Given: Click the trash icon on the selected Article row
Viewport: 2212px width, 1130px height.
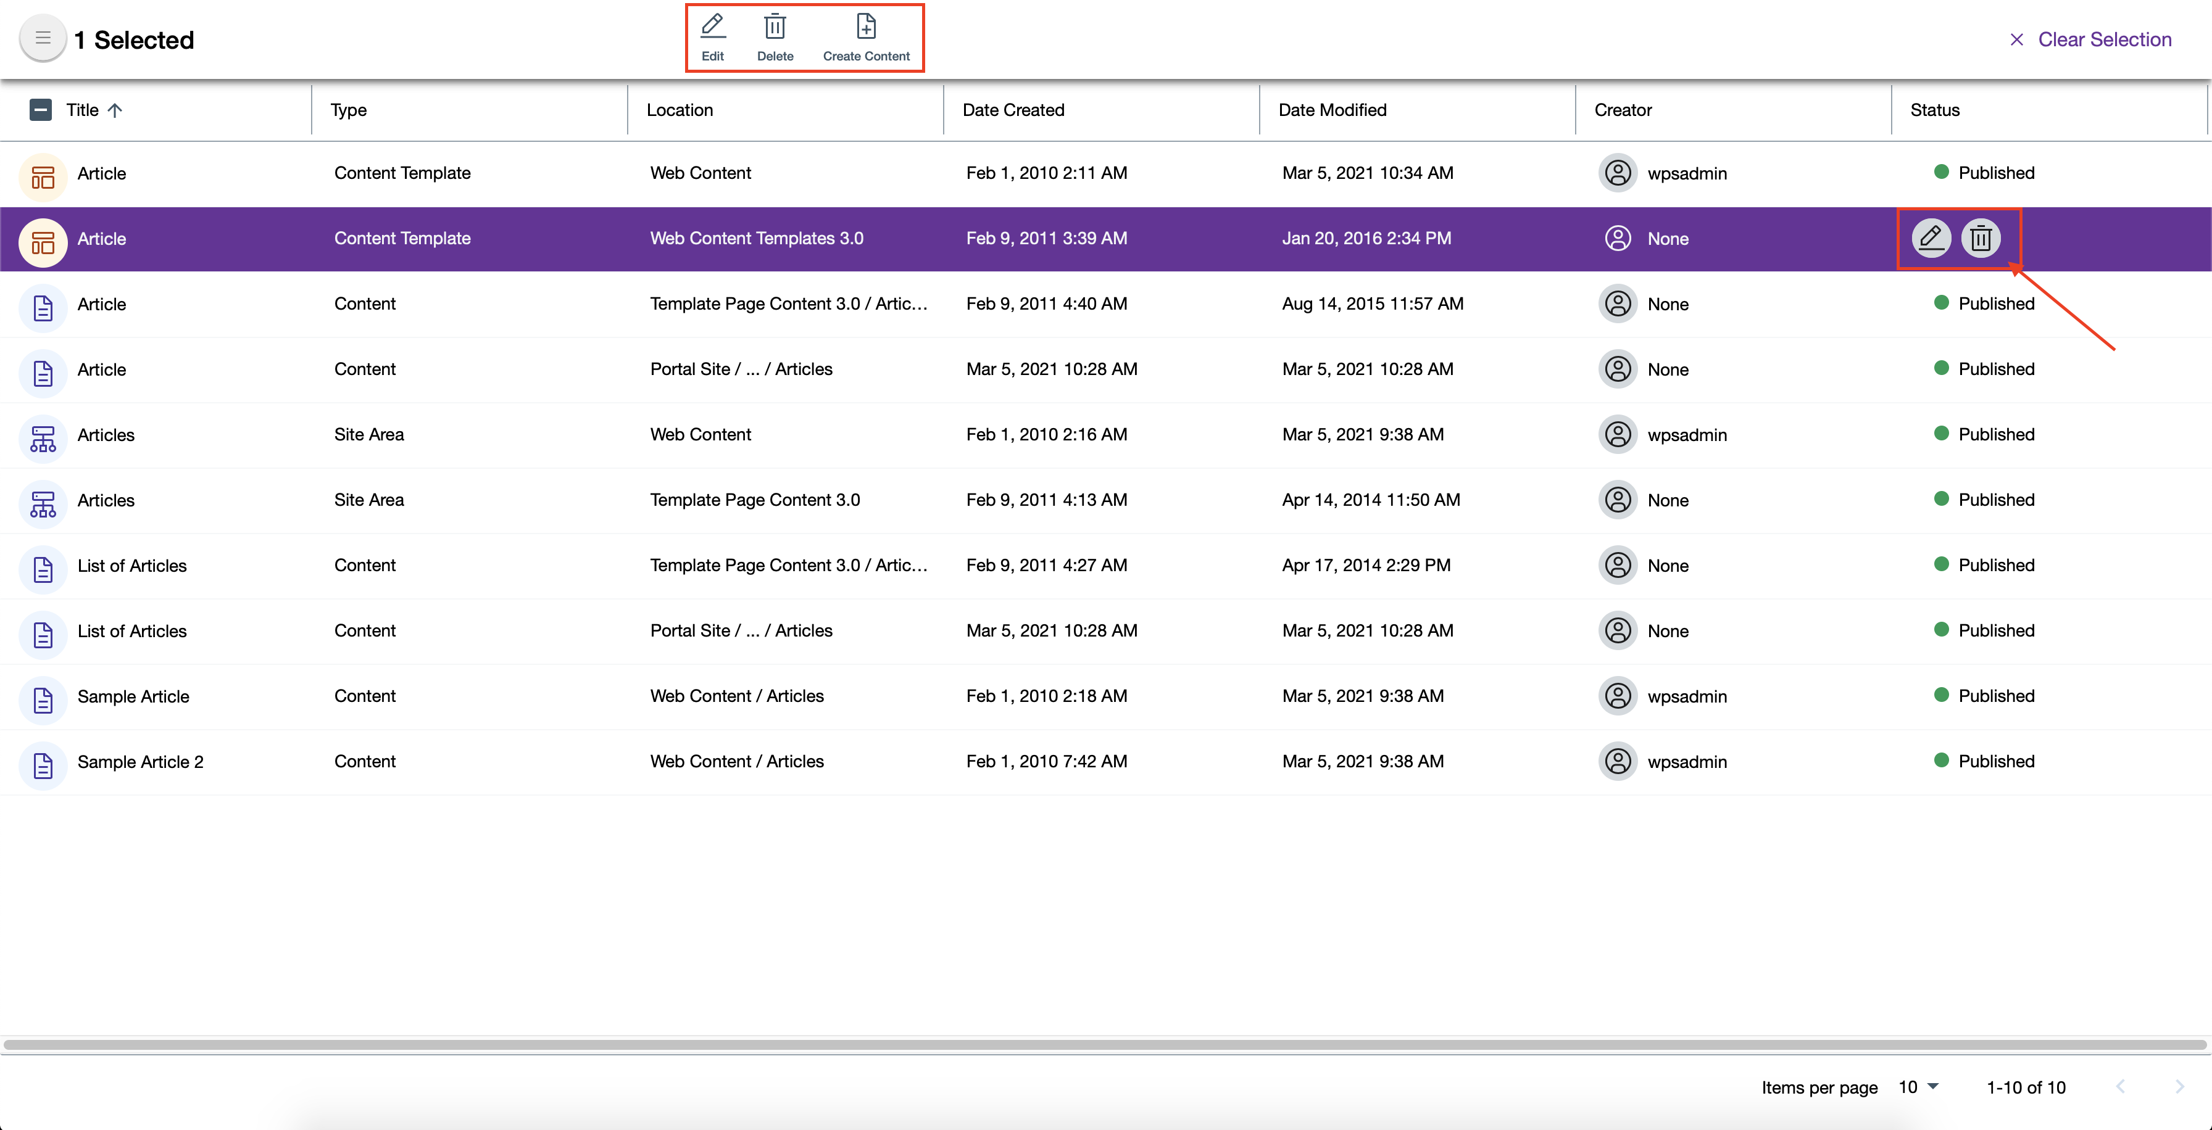Looking at the screenshot, I should (1980, 239).
